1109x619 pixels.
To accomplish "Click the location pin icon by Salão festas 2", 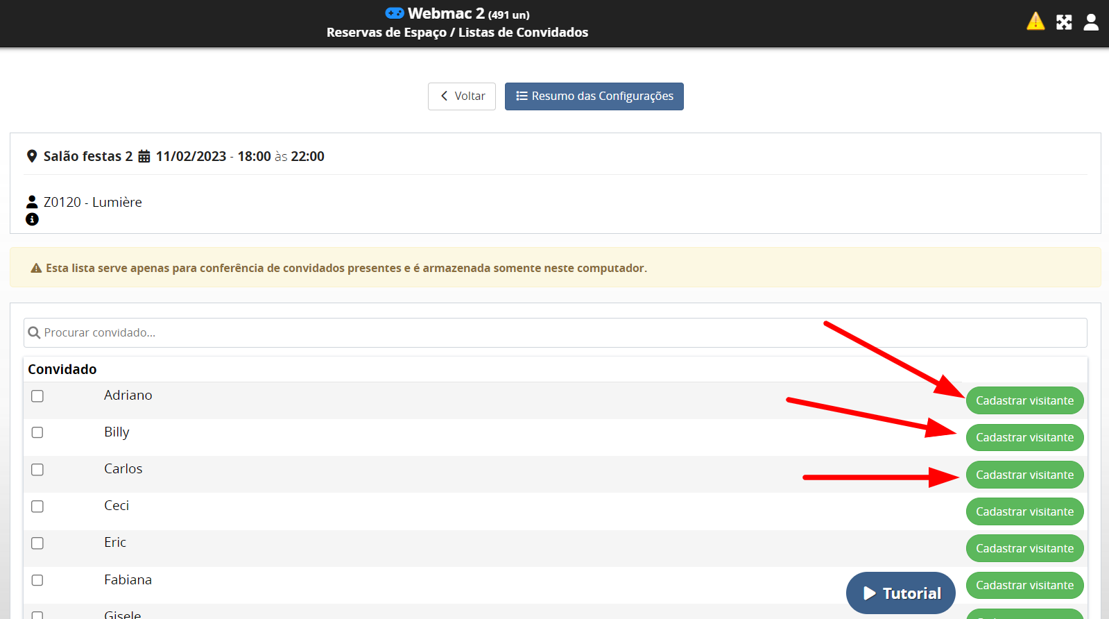I will 32,157.
